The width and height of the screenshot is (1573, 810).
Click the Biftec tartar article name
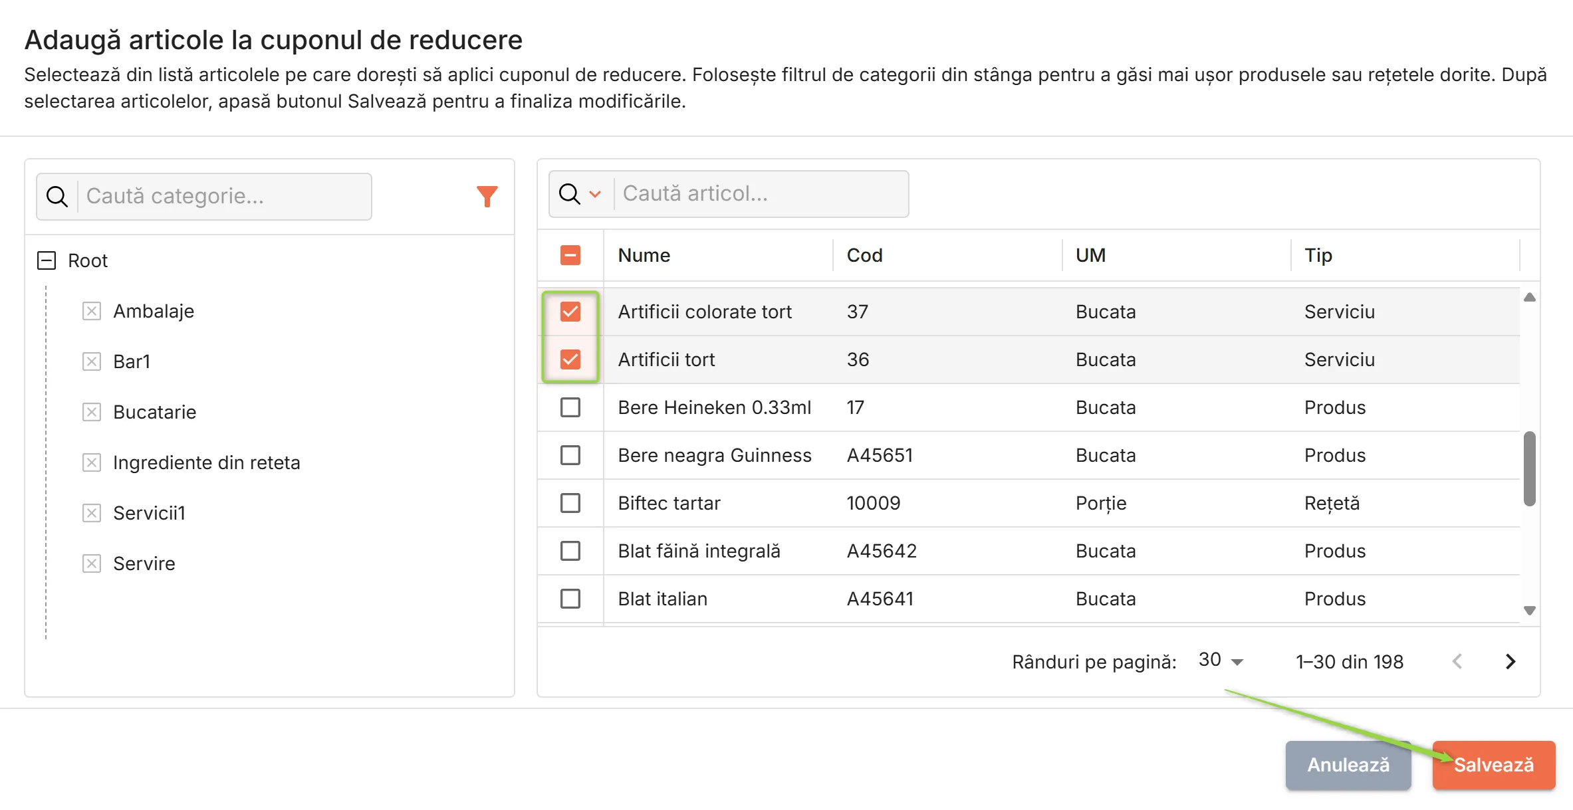pyautogui.click(x=669, y=503)
